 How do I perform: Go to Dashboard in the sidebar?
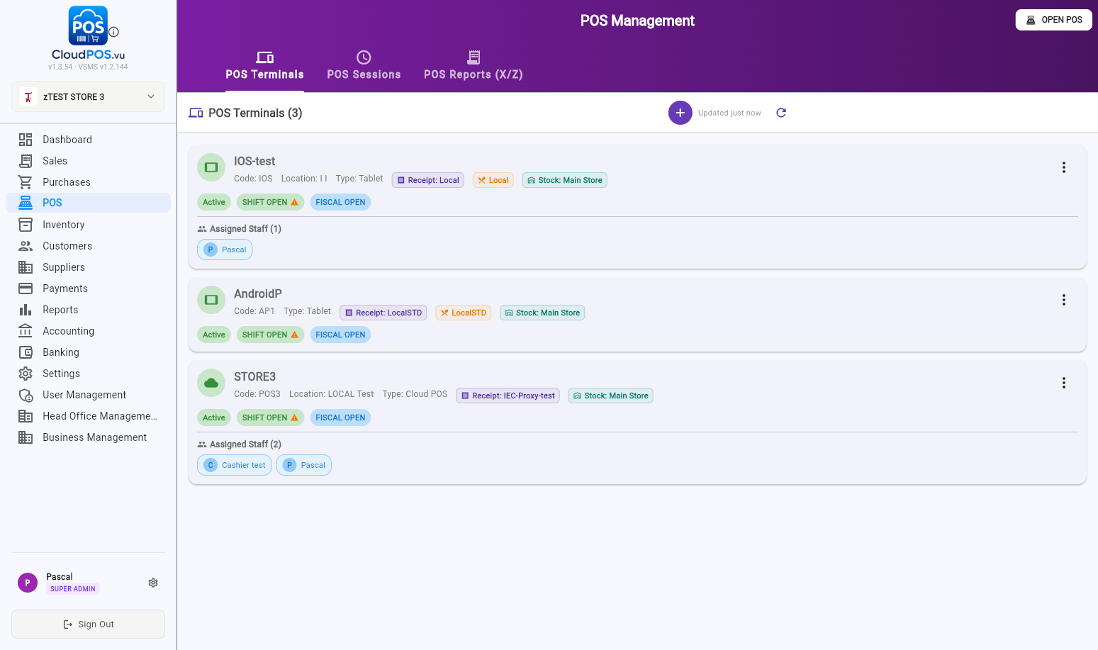[x=88, y=140]
